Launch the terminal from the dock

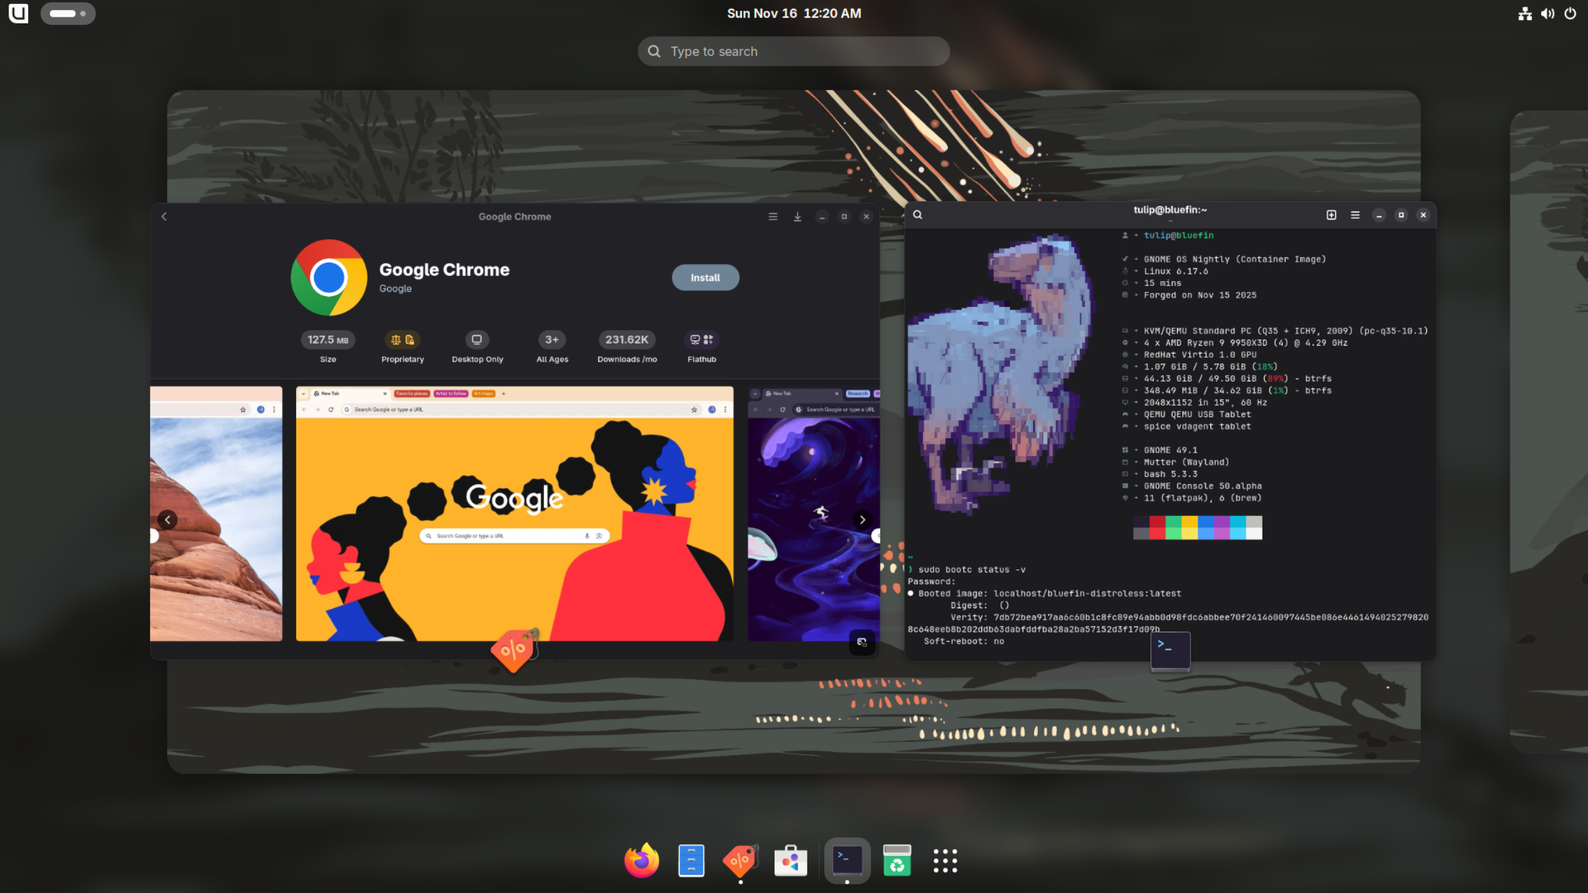coord(847,861)
